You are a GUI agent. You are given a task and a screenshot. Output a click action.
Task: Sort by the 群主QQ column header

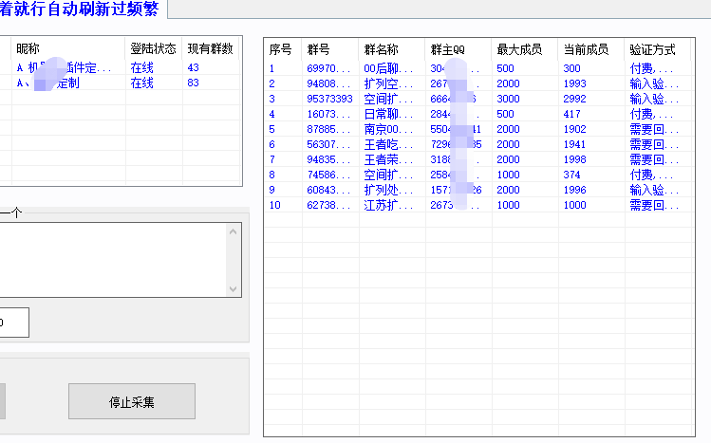point(446,48)
